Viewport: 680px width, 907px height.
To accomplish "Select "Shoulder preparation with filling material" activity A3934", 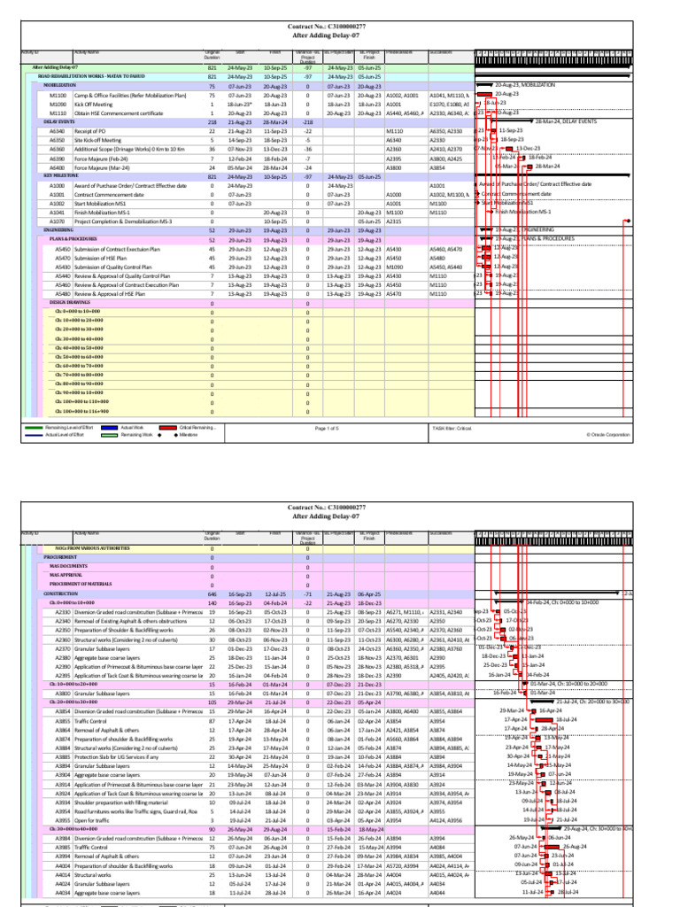I will (120, 802).
